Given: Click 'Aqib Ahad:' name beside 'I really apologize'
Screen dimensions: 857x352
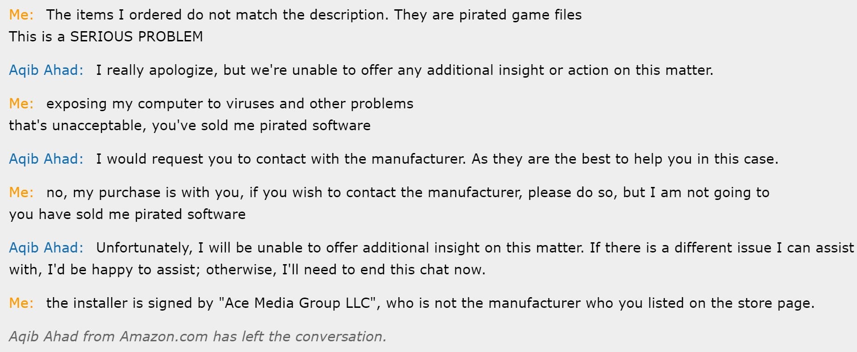Looking at the screenshot, I should point(46,70).
